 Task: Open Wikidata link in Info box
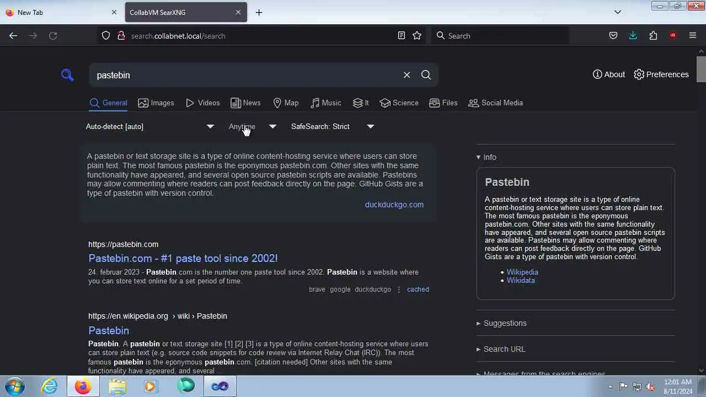point(521,281)
